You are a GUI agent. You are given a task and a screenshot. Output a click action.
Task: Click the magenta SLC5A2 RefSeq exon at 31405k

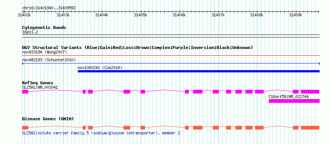(143, 92)
